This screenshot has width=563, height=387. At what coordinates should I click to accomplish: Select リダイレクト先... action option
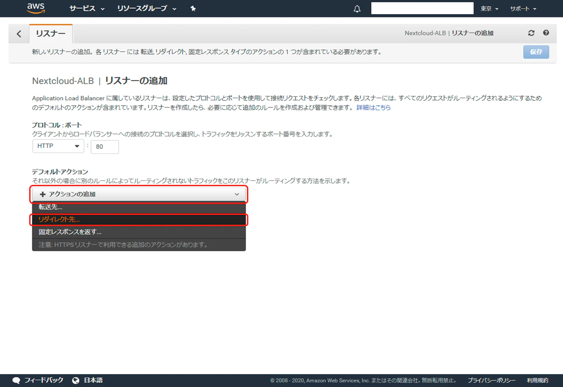click(x=139, y=219)
